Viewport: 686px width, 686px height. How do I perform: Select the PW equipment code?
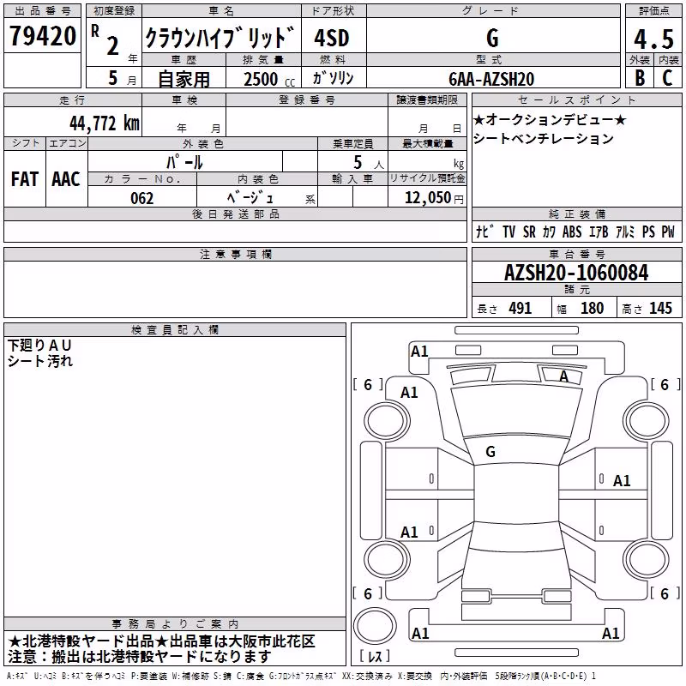668,232
